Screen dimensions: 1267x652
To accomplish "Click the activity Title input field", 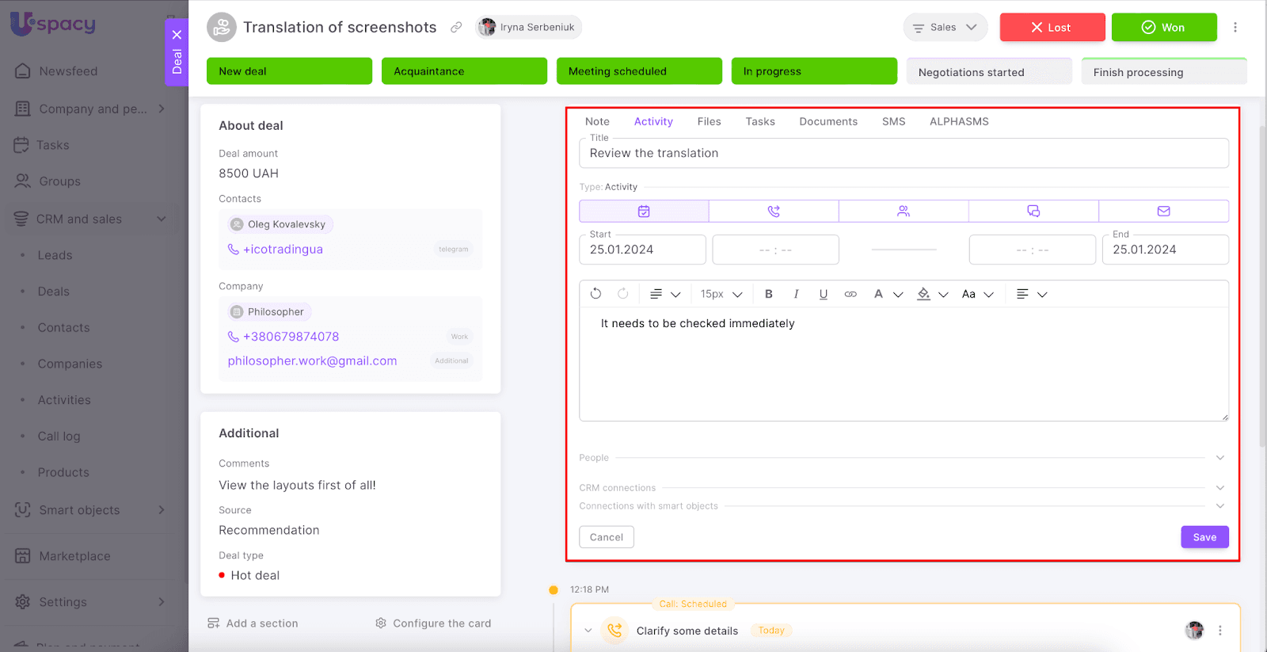I will tap(903, 154).
